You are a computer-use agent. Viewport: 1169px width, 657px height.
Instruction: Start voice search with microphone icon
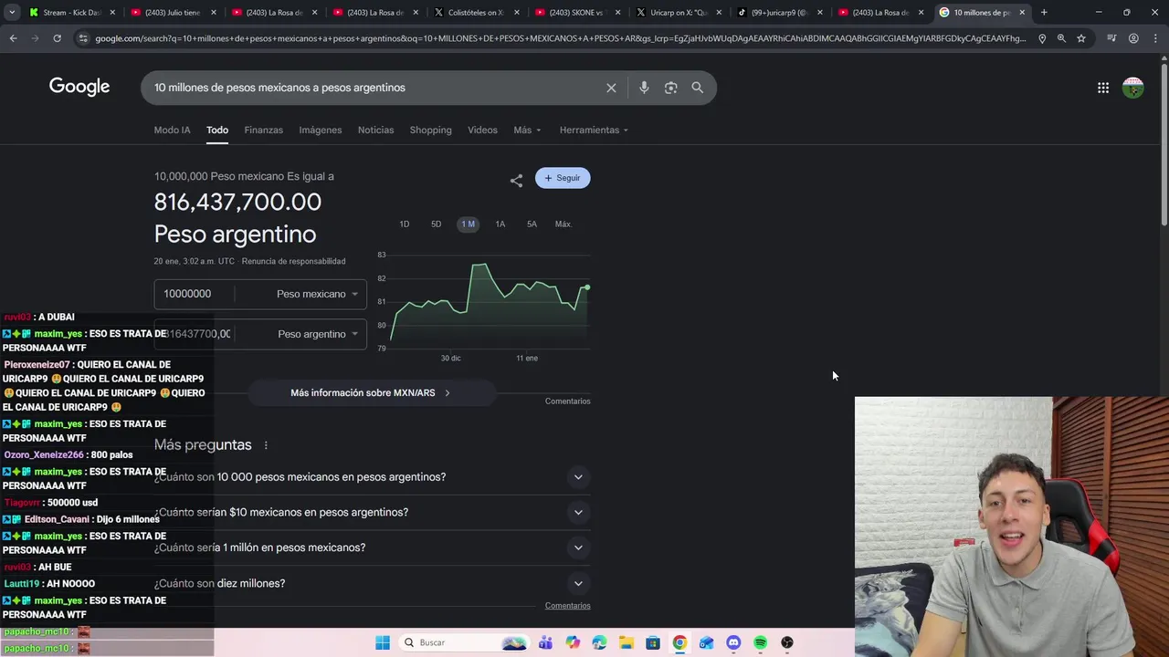644,88
